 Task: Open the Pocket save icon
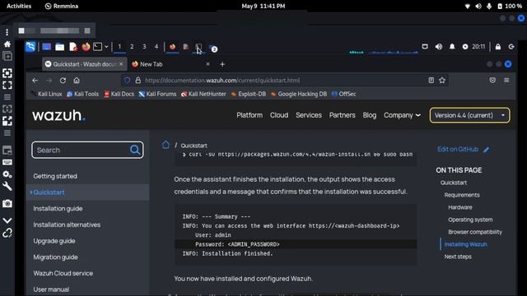tap(492, 81)
